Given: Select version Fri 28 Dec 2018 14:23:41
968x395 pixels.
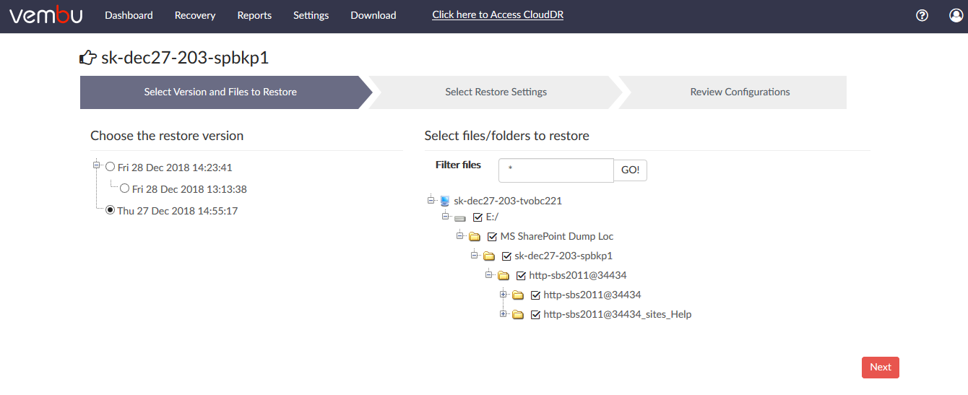Looking at the screenshot, I should (x=111, y=167).
